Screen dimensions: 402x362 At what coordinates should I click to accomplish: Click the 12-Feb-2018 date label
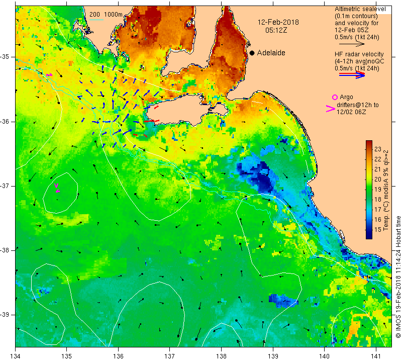point(278,22)
